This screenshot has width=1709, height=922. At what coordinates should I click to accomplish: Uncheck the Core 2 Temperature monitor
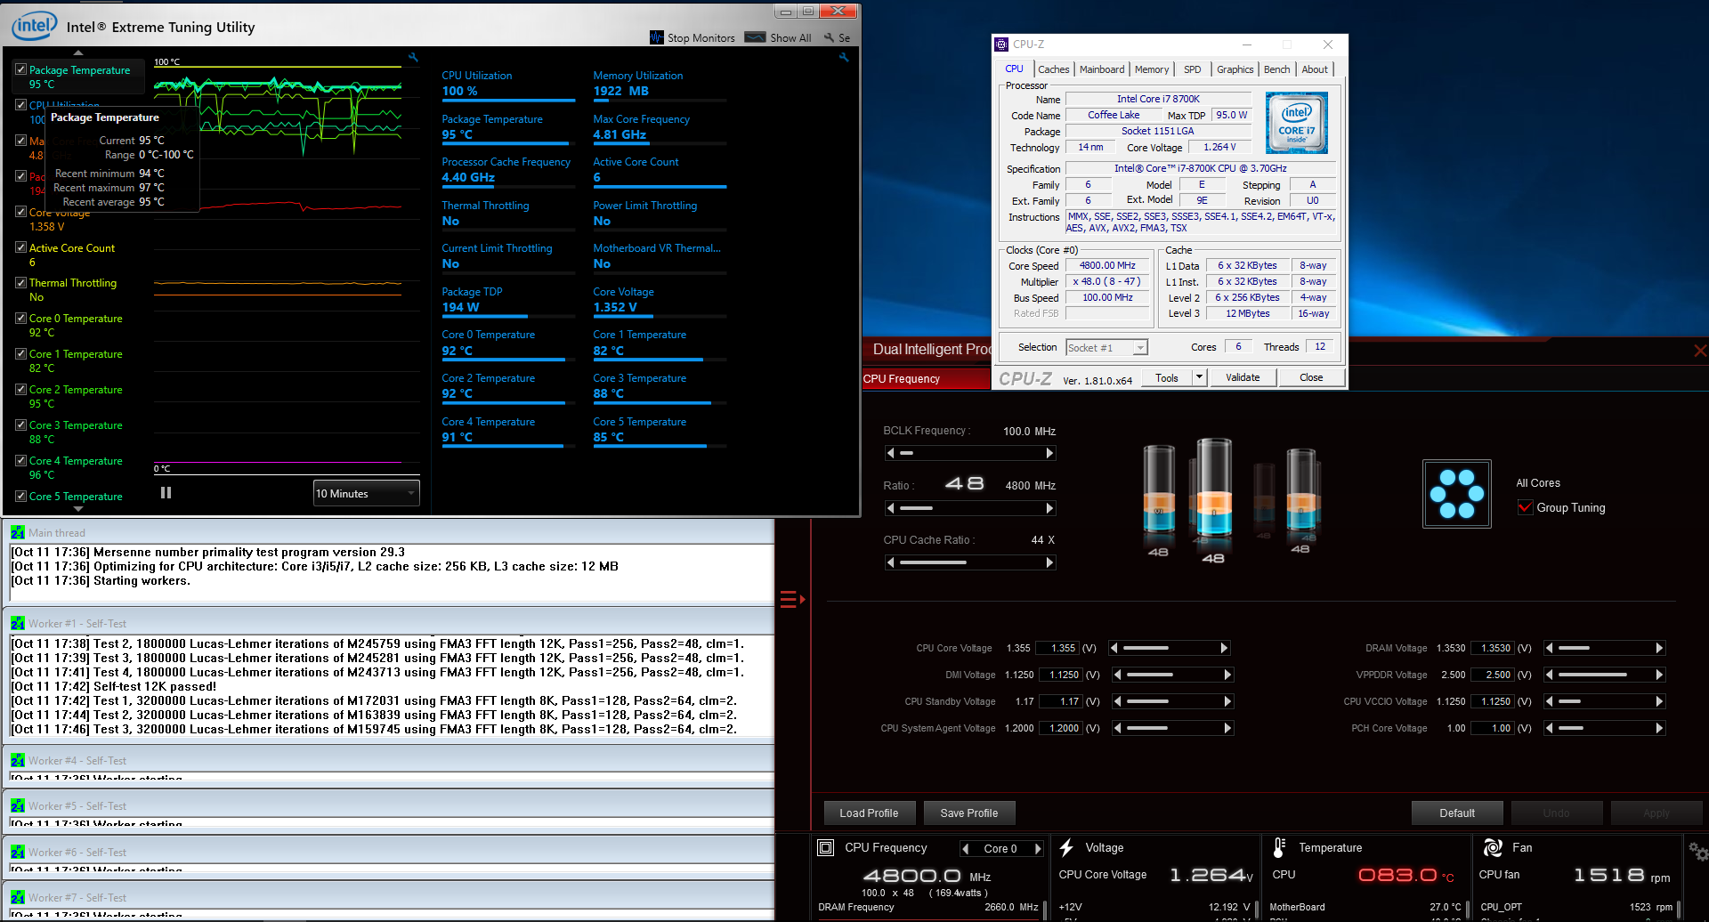pos(20,389)
